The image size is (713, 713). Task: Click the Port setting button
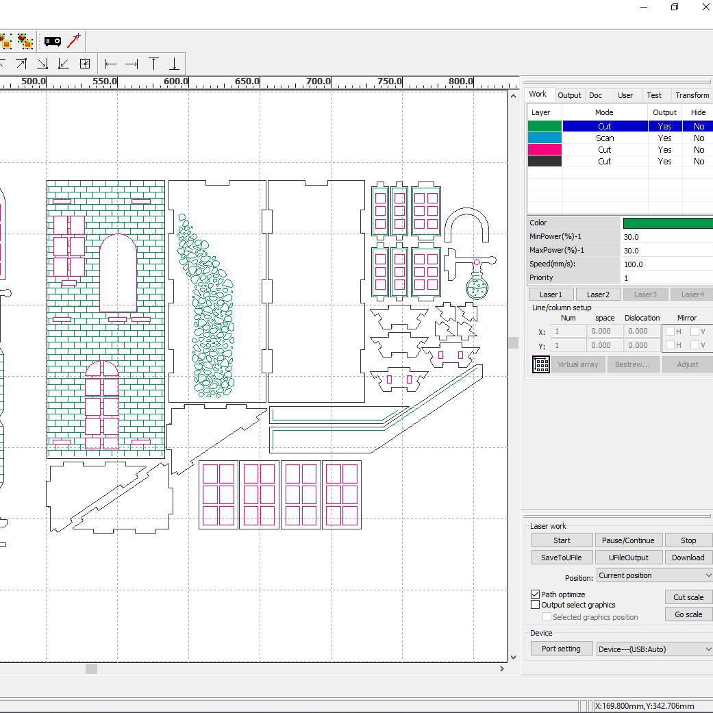click(x=561, y=649)
